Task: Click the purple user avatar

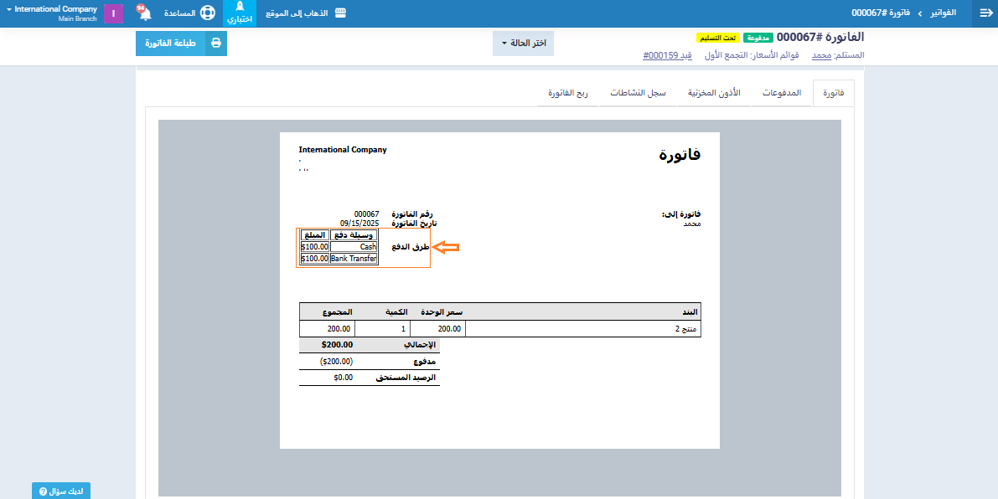Action: (x=114, y=13)
